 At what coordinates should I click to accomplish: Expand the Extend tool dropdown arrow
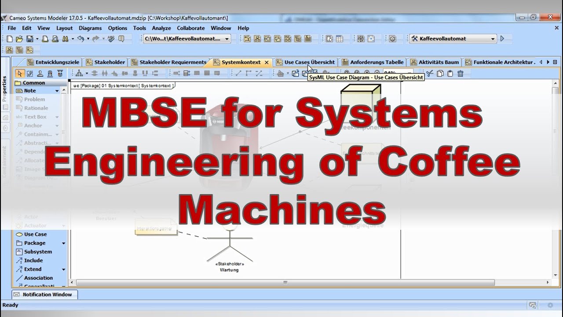point(63,269)
